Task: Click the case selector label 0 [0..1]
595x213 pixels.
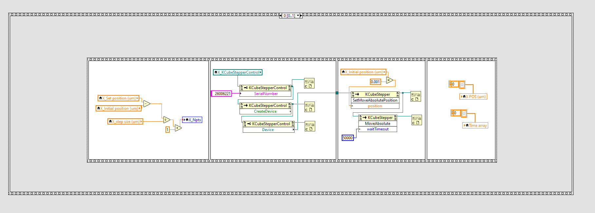Action: click(289, 15)
